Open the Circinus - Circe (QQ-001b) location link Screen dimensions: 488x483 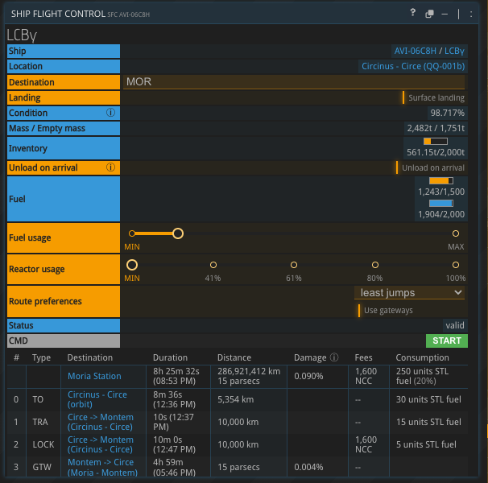(412, 67)
